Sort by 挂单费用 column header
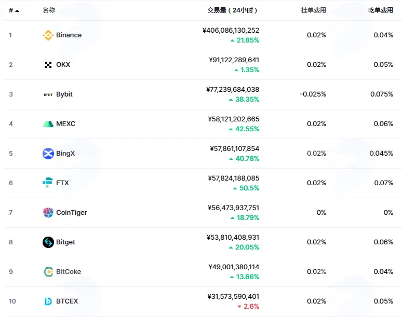This screenshot has width=402, height=317. (x=314, y=10)
